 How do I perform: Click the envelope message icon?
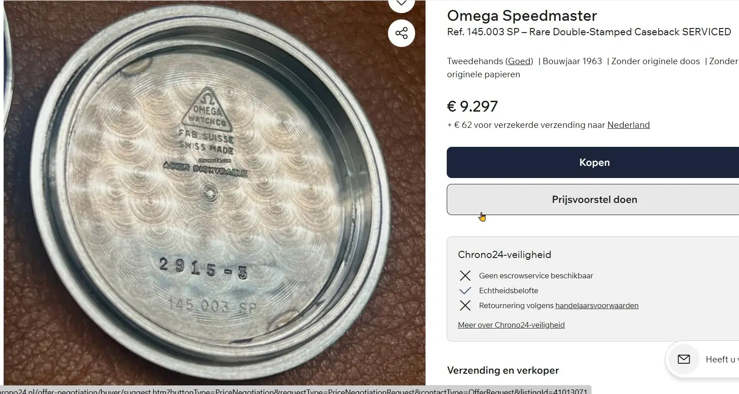coord(684,359)
